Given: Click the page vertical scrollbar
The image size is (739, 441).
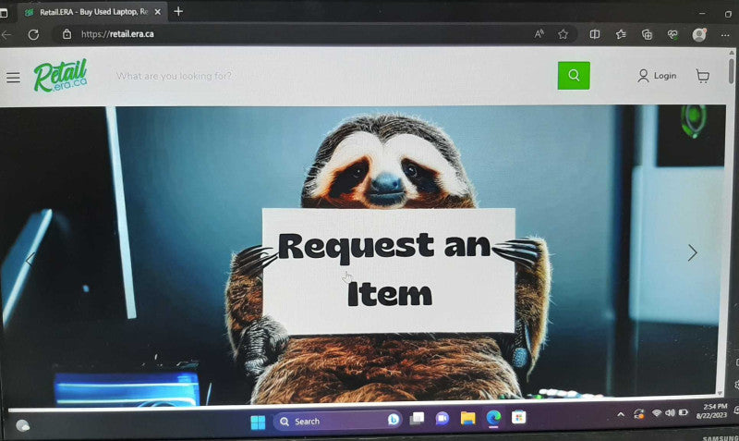Looking at the screenshot, I should click(x=731, y=71).
